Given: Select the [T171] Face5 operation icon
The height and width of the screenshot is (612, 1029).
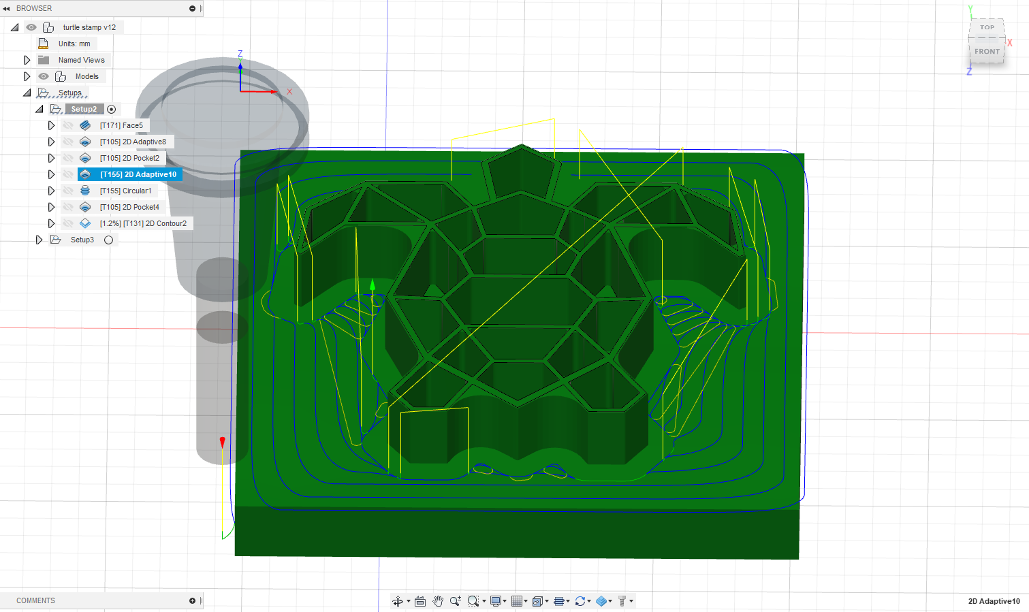Looking at the screenshot, I should pos(84,125).
